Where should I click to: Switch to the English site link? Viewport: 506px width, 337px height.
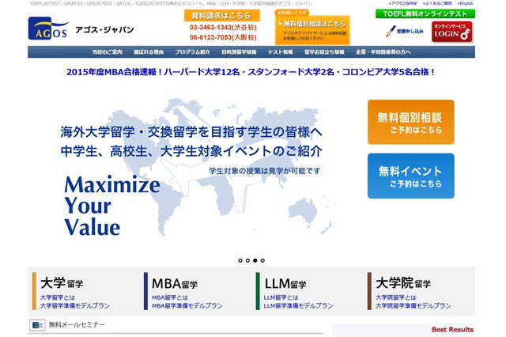click(465, 3)
